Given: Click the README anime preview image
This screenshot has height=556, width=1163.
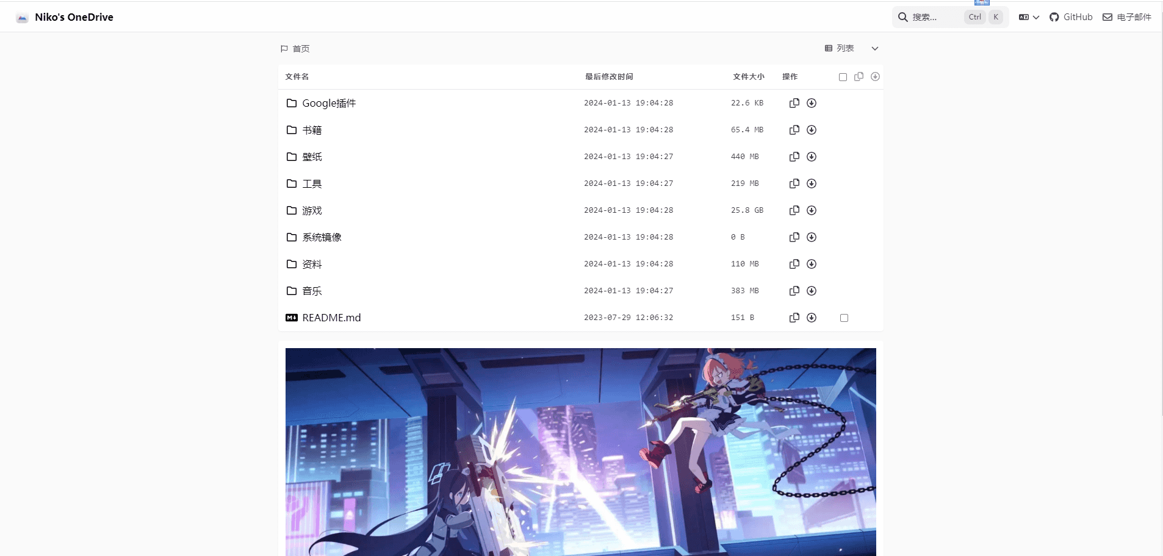Looking at the screenshot, I should (x=581, y=452).
